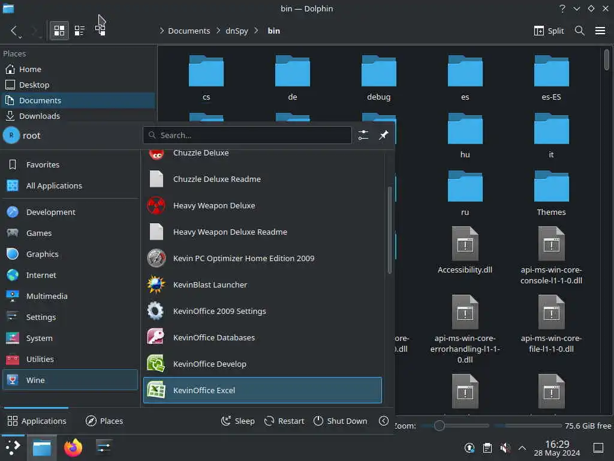Viewport: 614px width, 461px height.
Task: Show All Applications category
Action: click(70, 185)
